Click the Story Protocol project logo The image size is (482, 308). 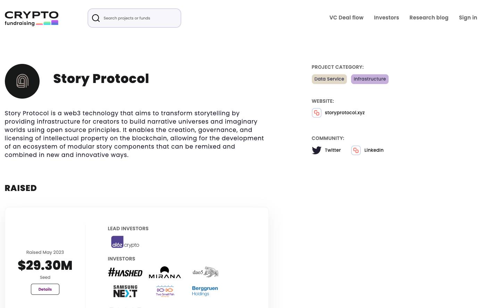(x=22, y=81)
